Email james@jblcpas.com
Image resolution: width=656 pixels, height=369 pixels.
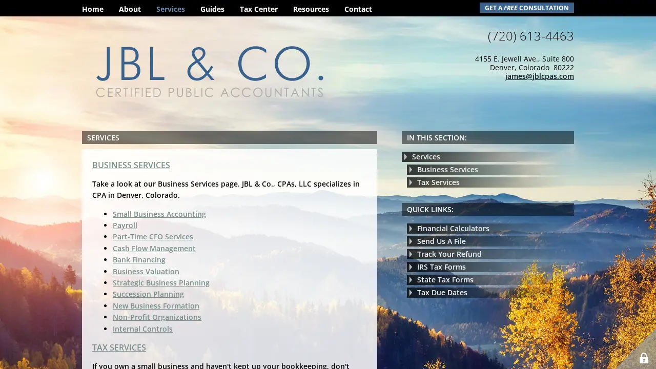(x=540, y=76)
